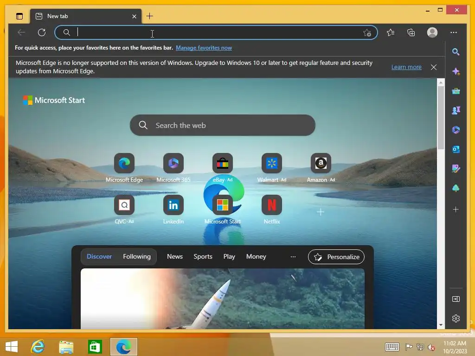
Task: Select the New tab tab
Action: 85,16
